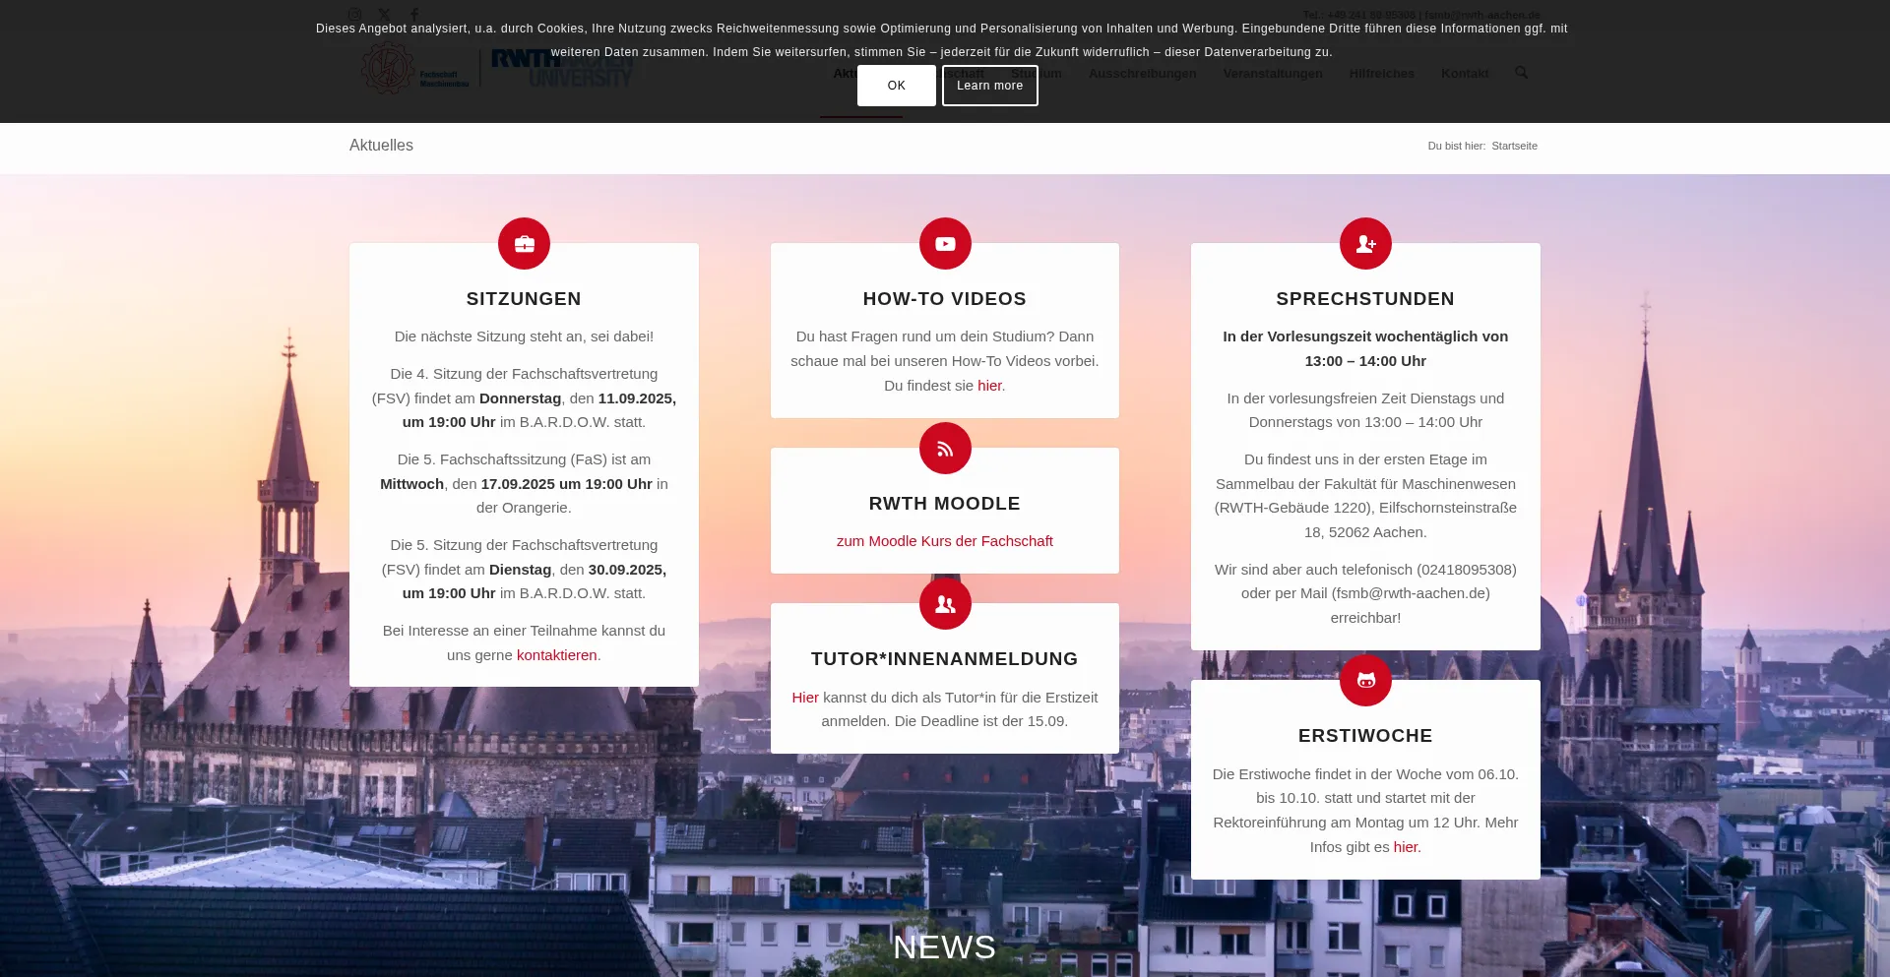This screenshot has width=1890, height=977.
Task: Follow the 'kontaktieren' link in Sitzungen
Action: [x=557, y=655]
